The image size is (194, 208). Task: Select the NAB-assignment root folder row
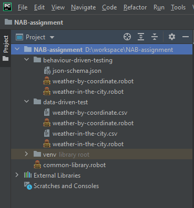pos(101,49)
